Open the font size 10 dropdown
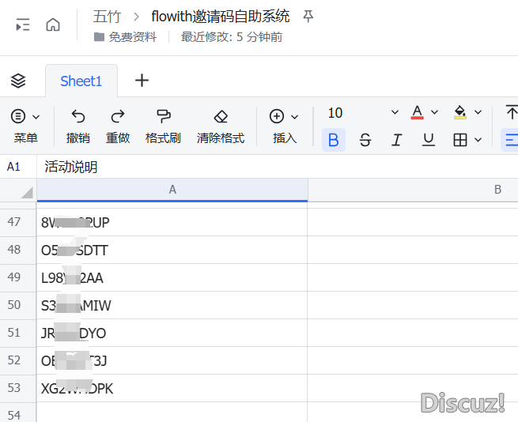 pos(395,113)
